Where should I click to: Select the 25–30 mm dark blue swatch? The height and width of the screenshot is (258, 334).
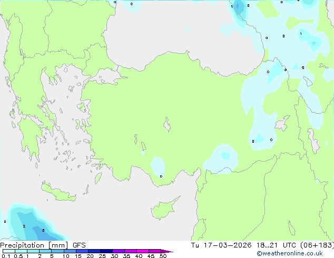pyautogui.click(x=106, y=251)
